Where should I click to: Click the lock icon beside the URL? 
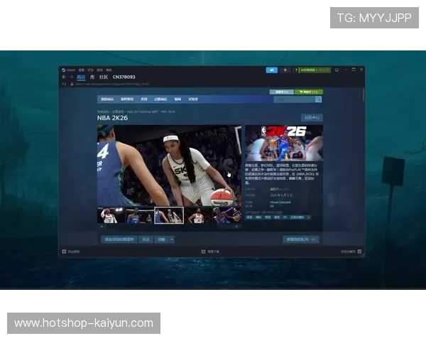click(x=72, y=84)
